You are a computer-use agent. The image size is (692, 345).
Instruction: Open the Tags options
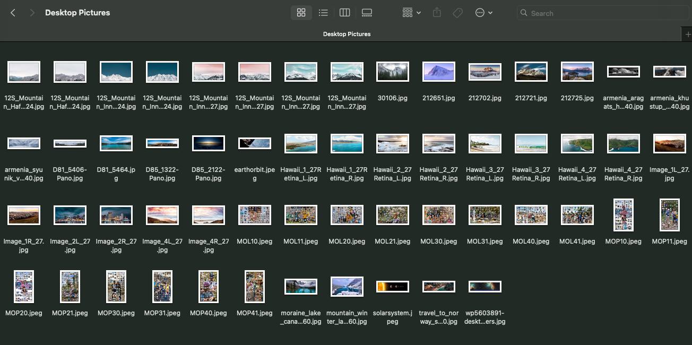pyautogui.click(x=457, y=12)
